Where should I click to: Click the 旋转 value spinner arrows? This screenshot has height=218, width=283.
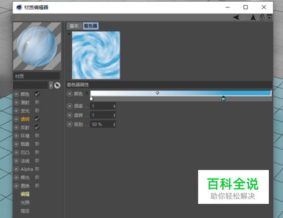click(x=114, y=115)
